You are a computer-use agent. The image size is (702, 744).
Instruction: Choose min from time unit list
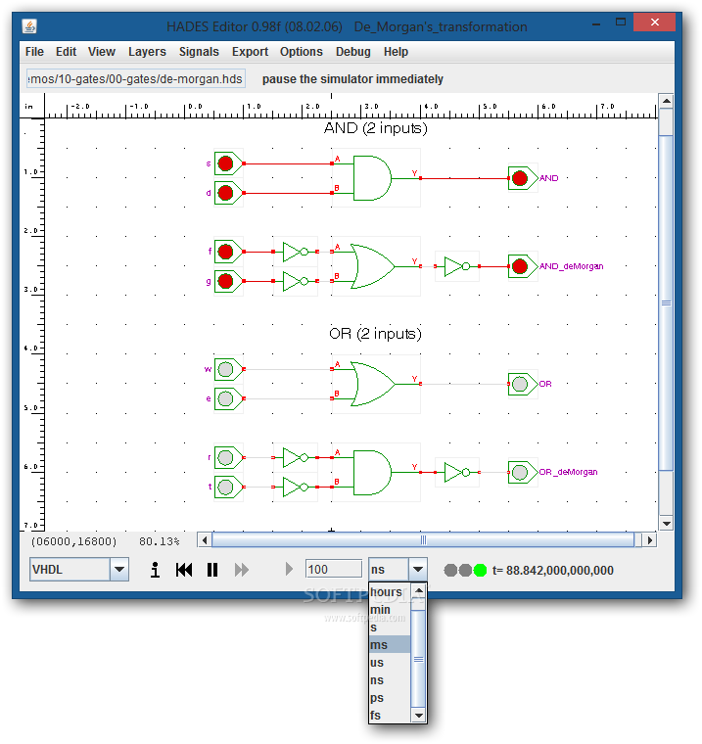tap(390, 610)
